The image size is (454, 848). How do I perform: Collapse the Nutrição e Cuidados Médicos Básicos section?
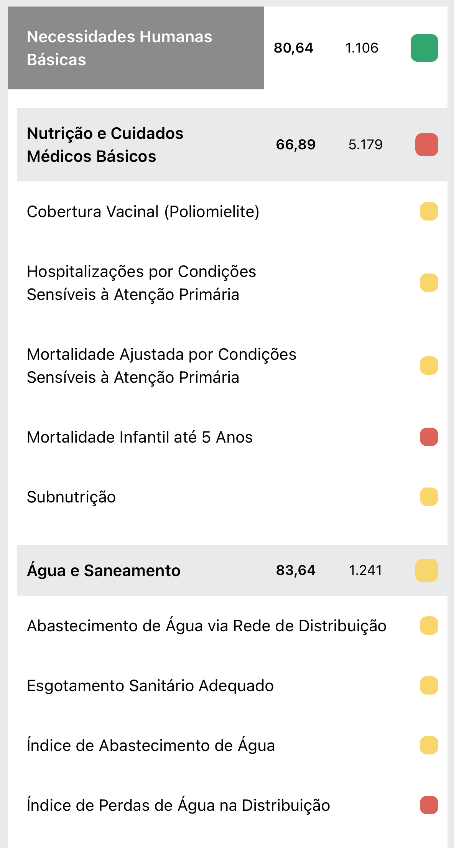point(105,145)
